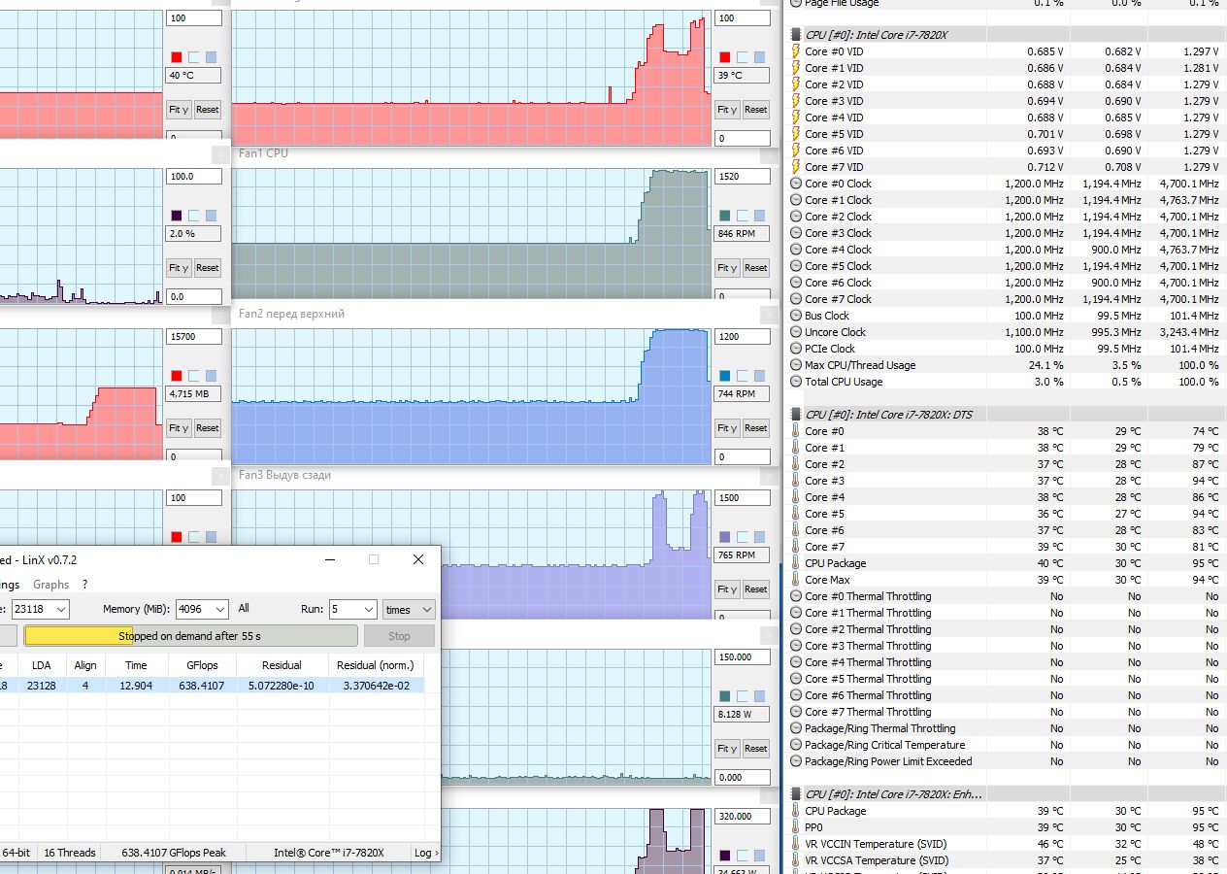Click Reset in the Fan2 перед верхний graph
Image resolution: width=1227 pixels, height=874 pixels.
click(756, 428)
